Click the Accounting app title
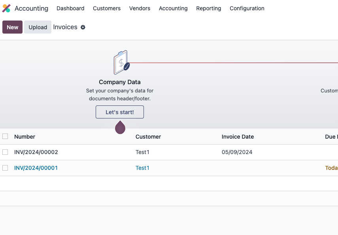 (32, 8)
